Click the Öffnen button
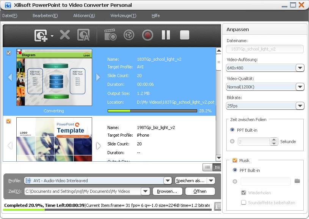Viewport: 309px width, 219px height. pyautogui.click(x=200, y=191)
